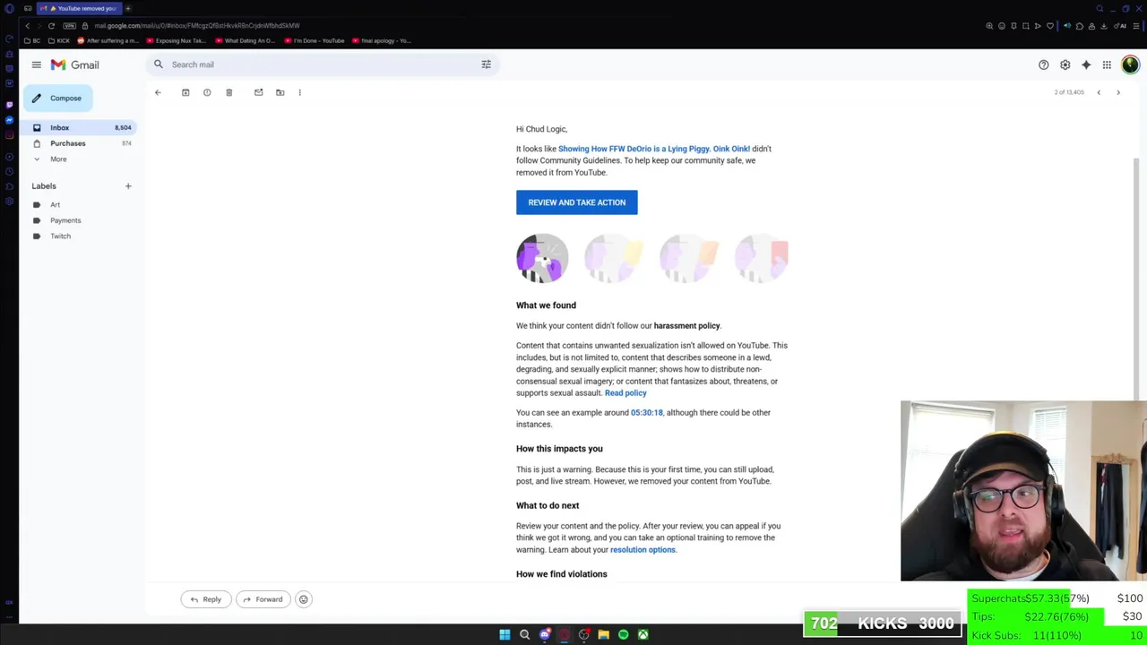Open final apology bookmark
The image size is (1147, 645).
tap(382, 41)
